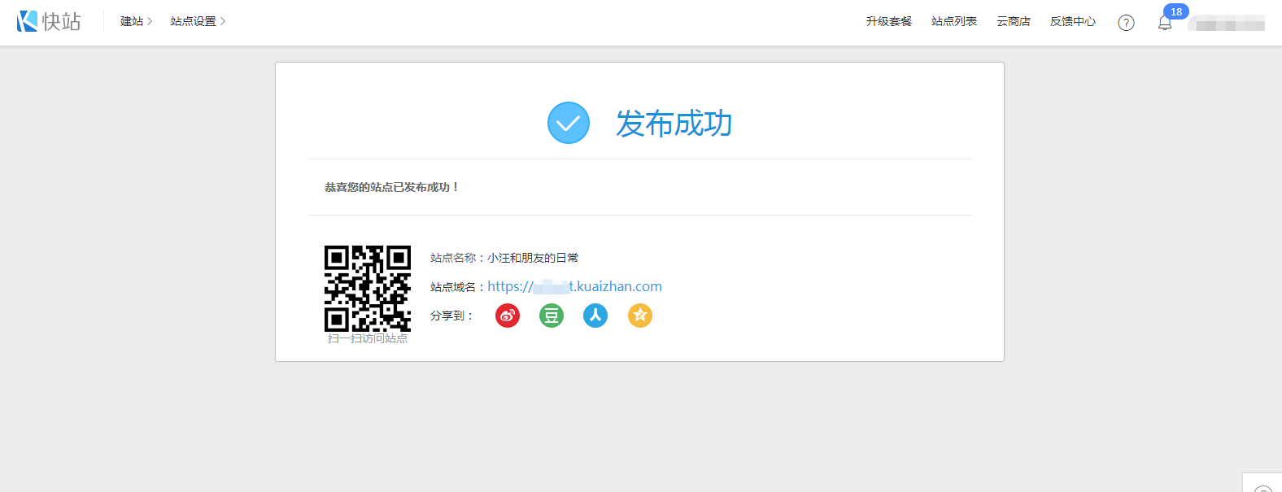Click the floating widget at bottom-right corner
Screen dimensions: 1282x492
coord(1262,485)
